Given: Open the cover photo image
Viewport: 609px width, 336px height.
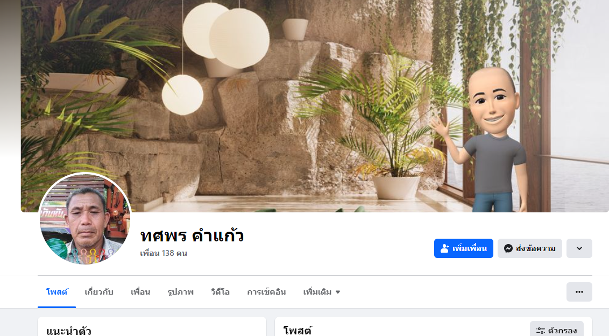Looking at the screenshot, I should pos(315,106).
